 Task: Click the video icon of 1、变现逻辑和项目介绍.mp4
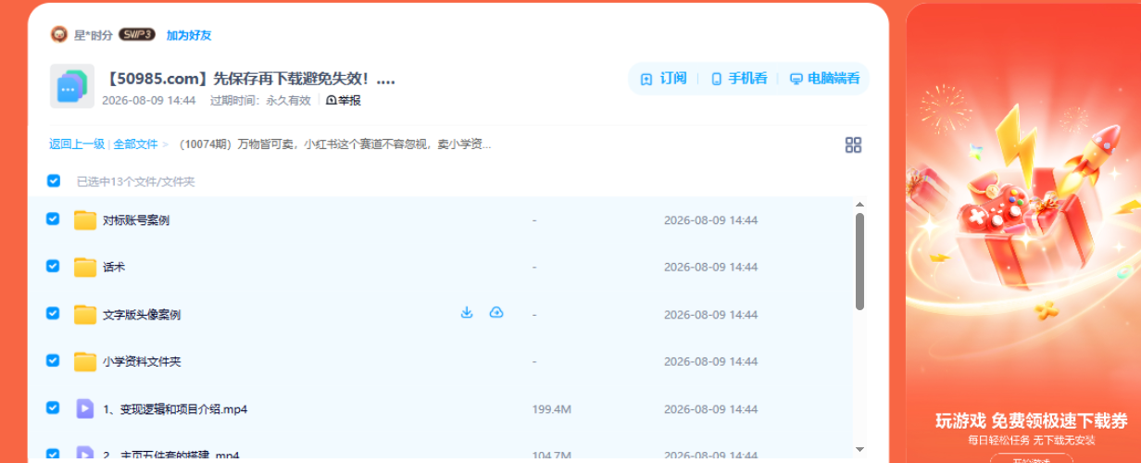tap(85, 408)
